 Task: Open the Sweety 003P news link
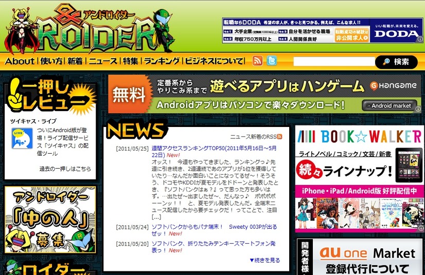tap(214, 230)
